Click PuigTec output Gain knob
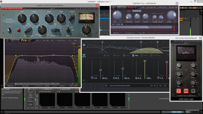203x114 pixels. pos(86,30)
